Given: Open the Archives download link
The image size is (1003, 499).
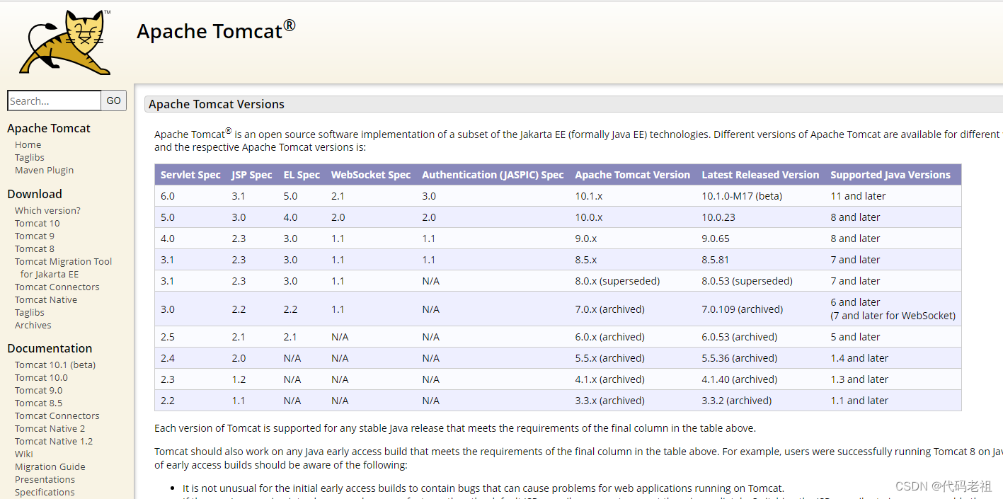Looking at the screenshot, I should (33, 325).
